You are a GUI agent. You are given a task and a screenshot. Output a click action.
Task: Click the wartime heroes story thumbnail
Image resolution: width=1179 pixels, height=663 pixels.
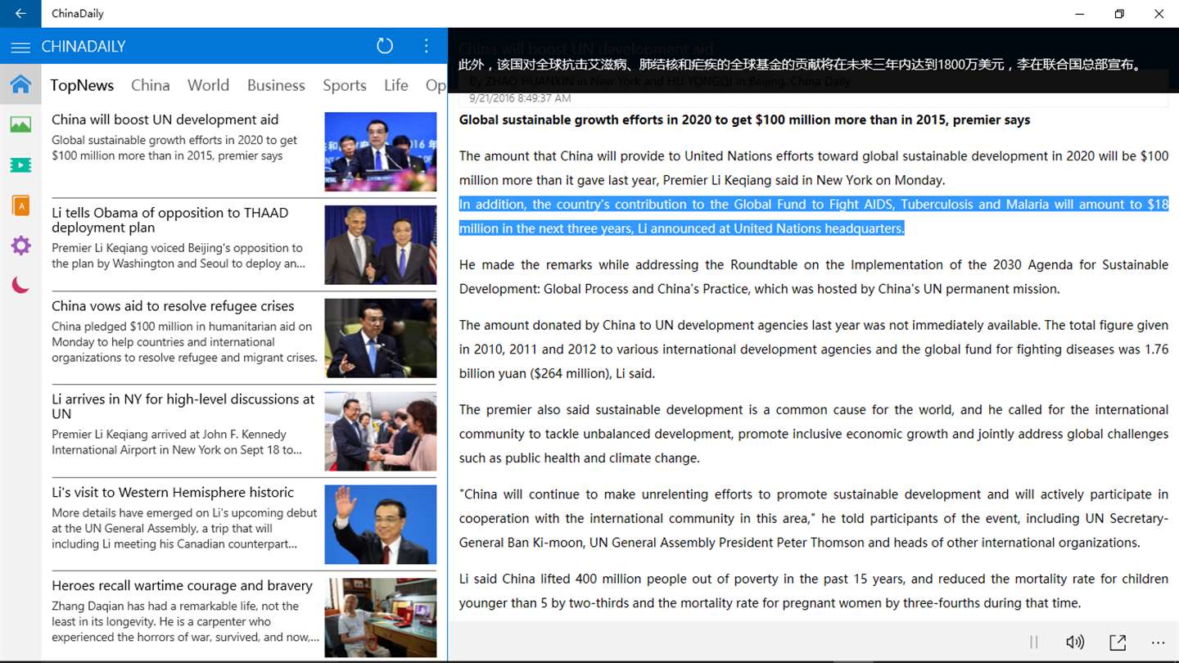tap(381, 618)
